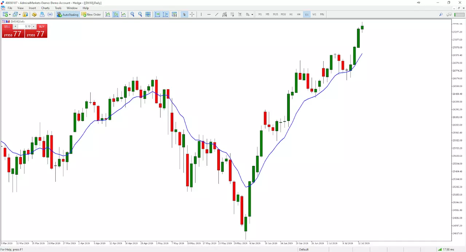Switch to M1 timeframe
Viewport: 466px width, 252px height.
click(260, 15)
